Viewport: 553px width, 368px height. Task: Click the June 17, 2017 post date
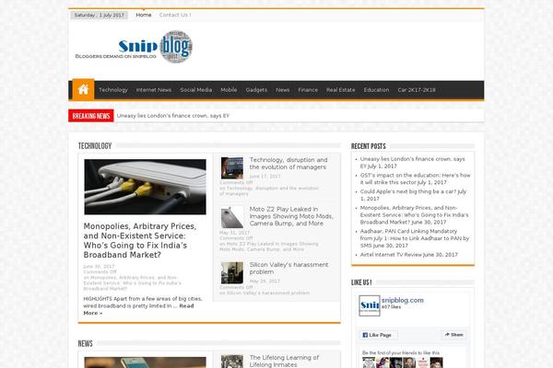point(265,176)
